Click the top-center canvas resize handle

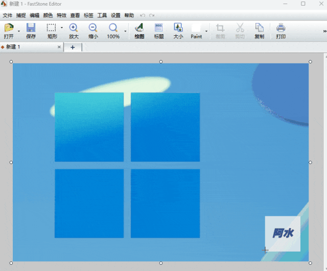coord(161,61)
